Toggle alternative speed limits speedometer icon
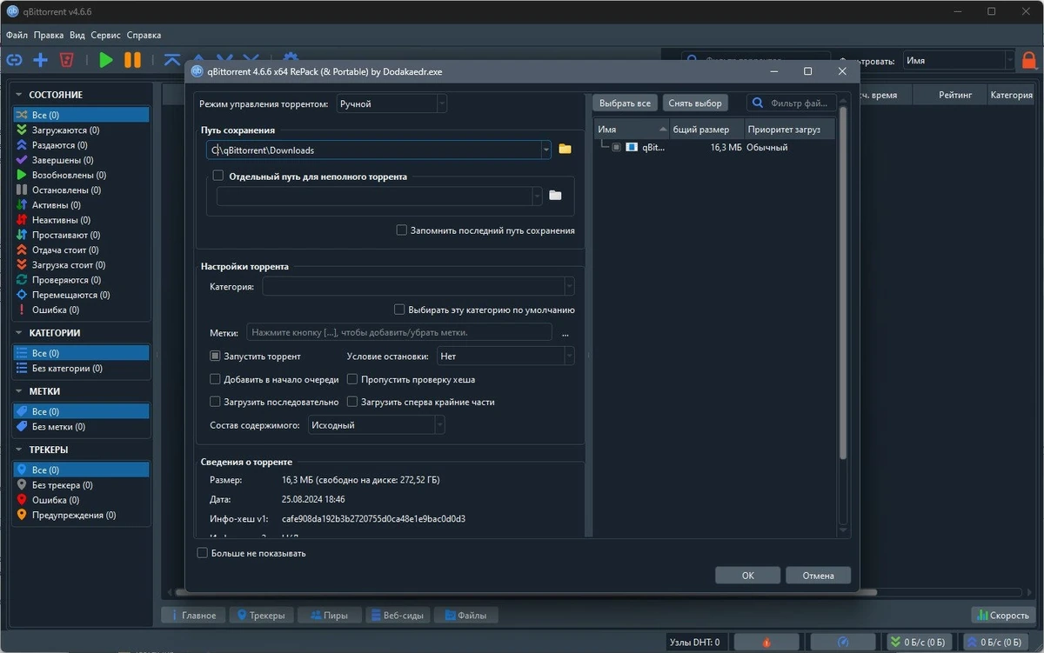 [x=842, y=643]
